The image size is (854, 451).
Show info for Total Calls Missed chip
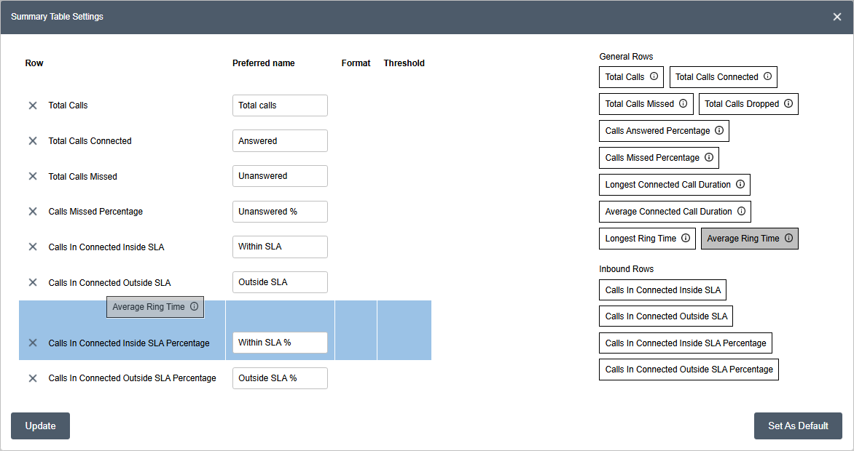pos(683,103)
